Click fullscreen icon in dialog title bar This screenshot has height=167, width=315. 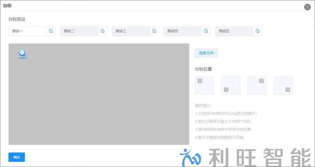click(307, 7)
